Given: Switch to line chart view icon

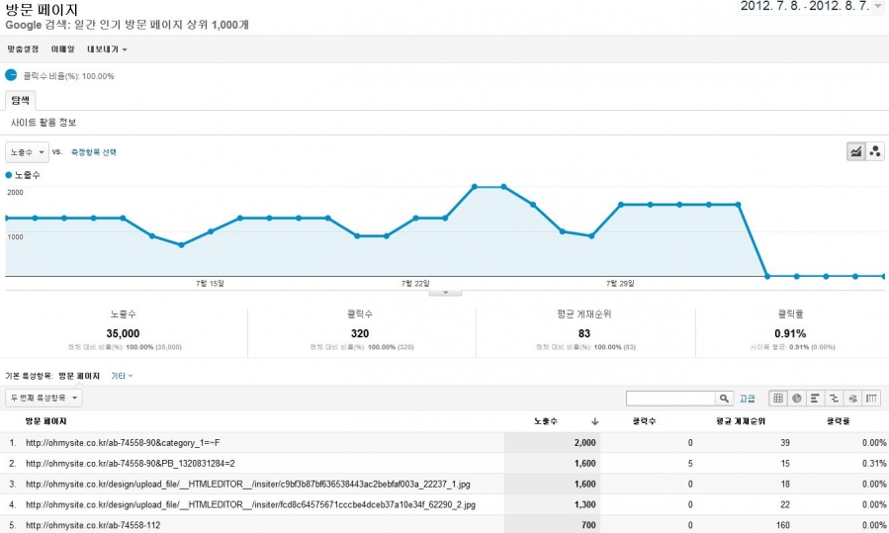Looking at the screenshot, I should click(x=856, y=151).
